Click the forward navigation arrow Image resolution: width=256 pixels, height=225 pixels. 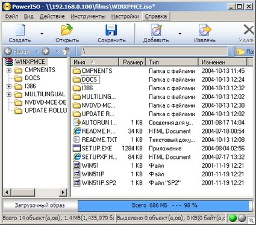tap(46, 51)
